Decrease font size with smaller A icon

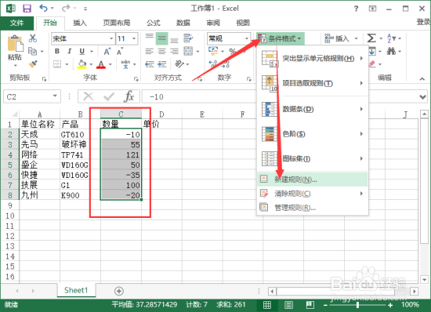click(x=120, y=52)
